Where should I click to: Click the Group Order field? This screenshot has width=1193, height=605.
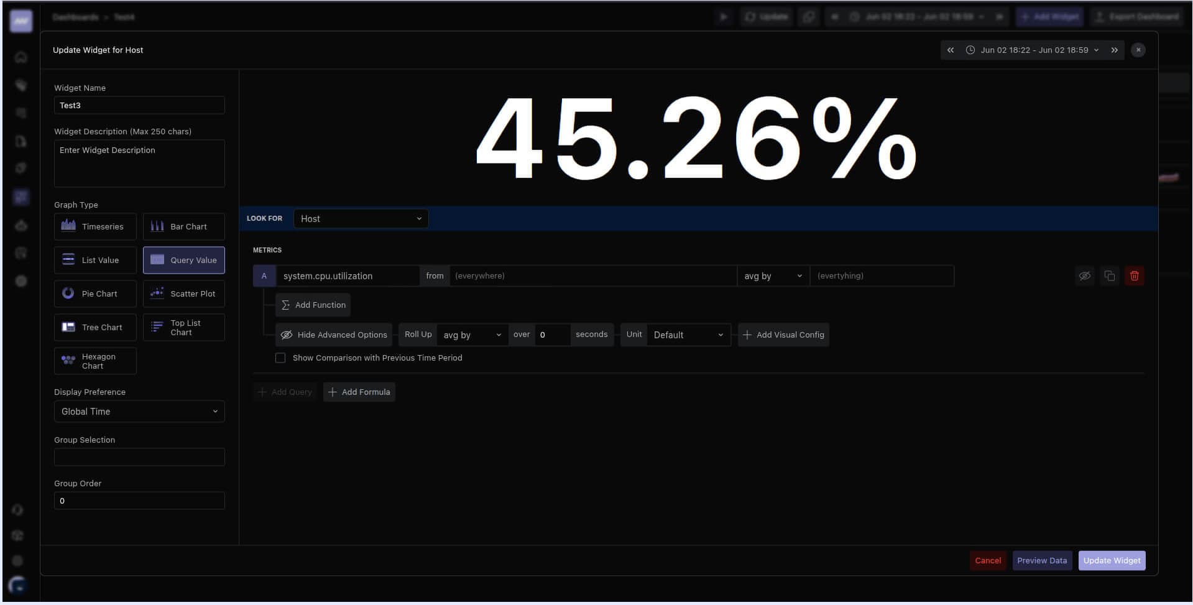tap(139, 501)
